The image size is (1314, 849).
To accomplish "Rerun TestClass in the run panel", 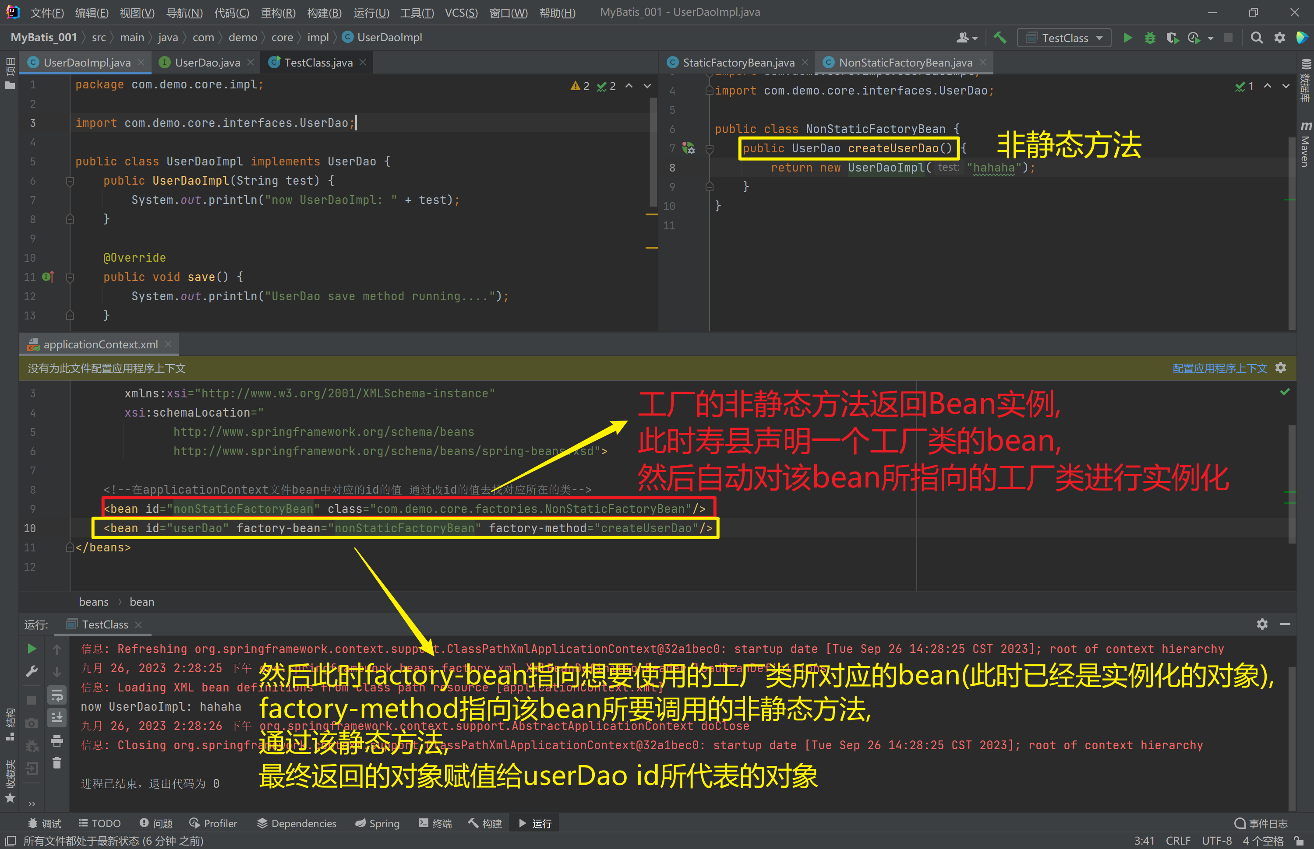I will 32,649.
